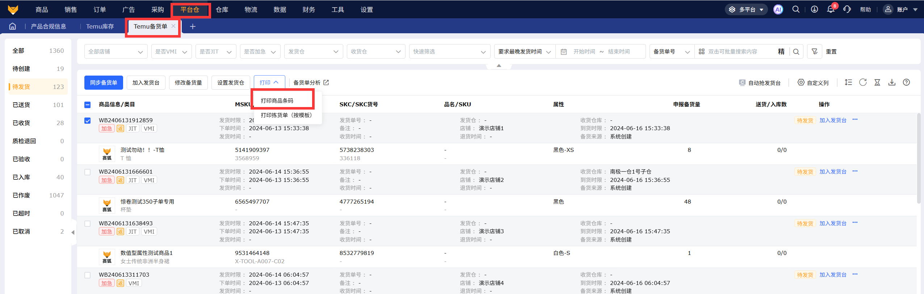The image size is (924, 294).
Task: Open the AI assistant icon
Action: [778, 10]
